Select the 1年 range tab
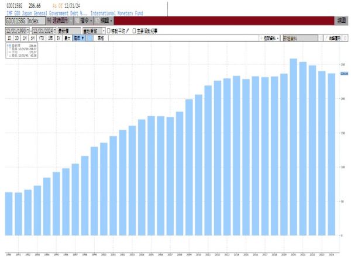The width and height of the screenshot is (351, 263). (50, 38)
